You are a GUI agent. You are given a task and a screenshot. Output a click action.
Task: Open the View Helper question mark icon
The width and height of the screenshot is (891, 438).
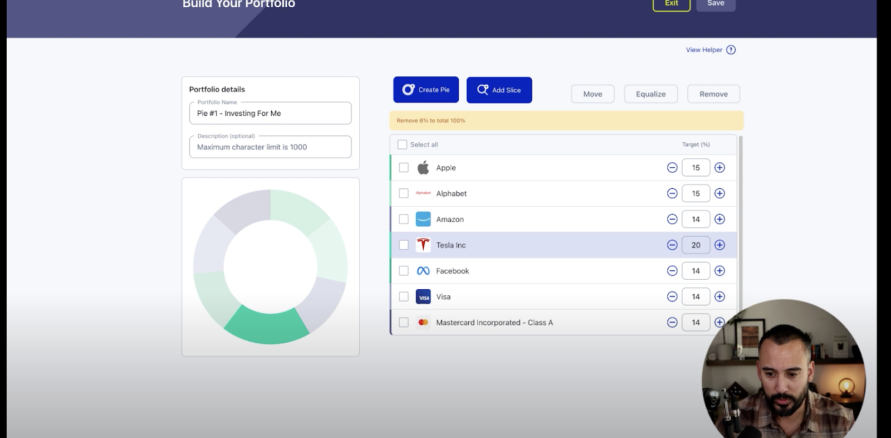(x=731, y=50)
